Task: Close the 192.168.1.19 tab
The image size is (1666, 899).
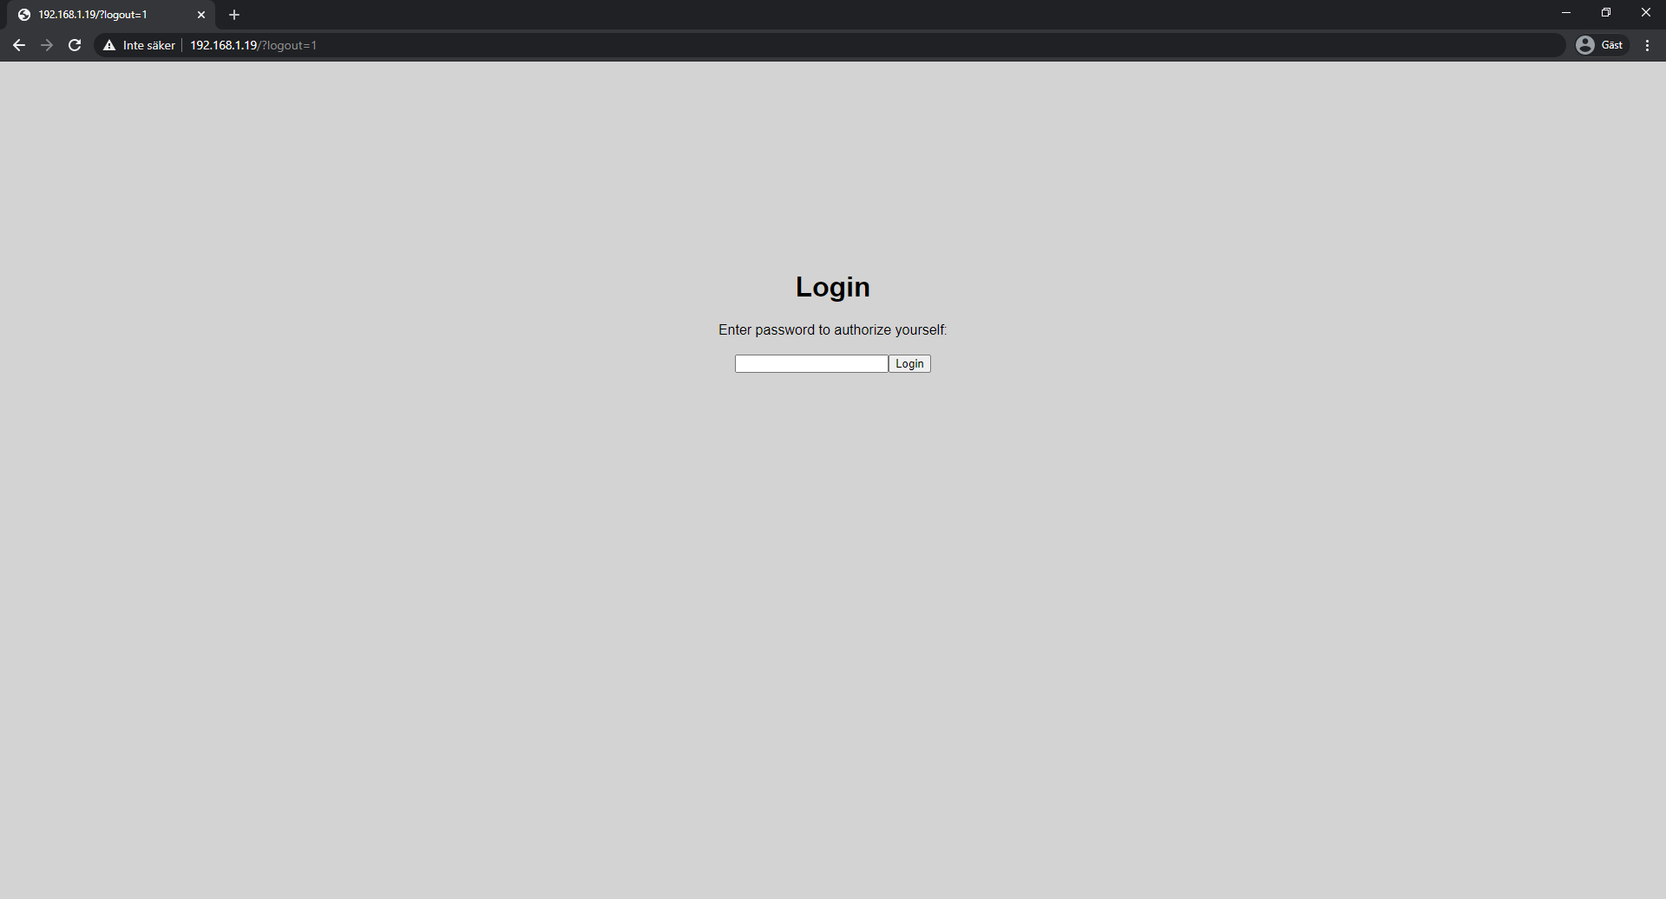Action: 201,15
